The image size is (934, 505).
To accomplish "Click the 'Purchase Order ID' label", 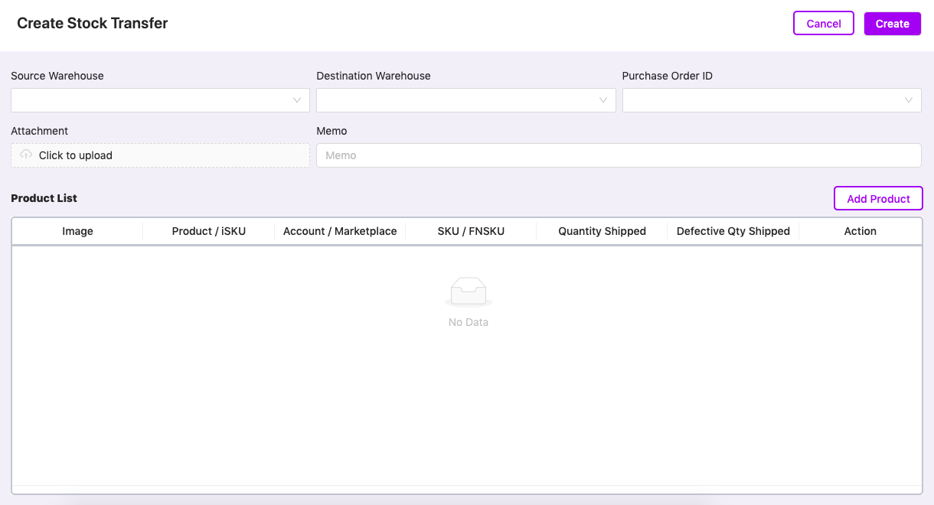I will click(668, 76).
